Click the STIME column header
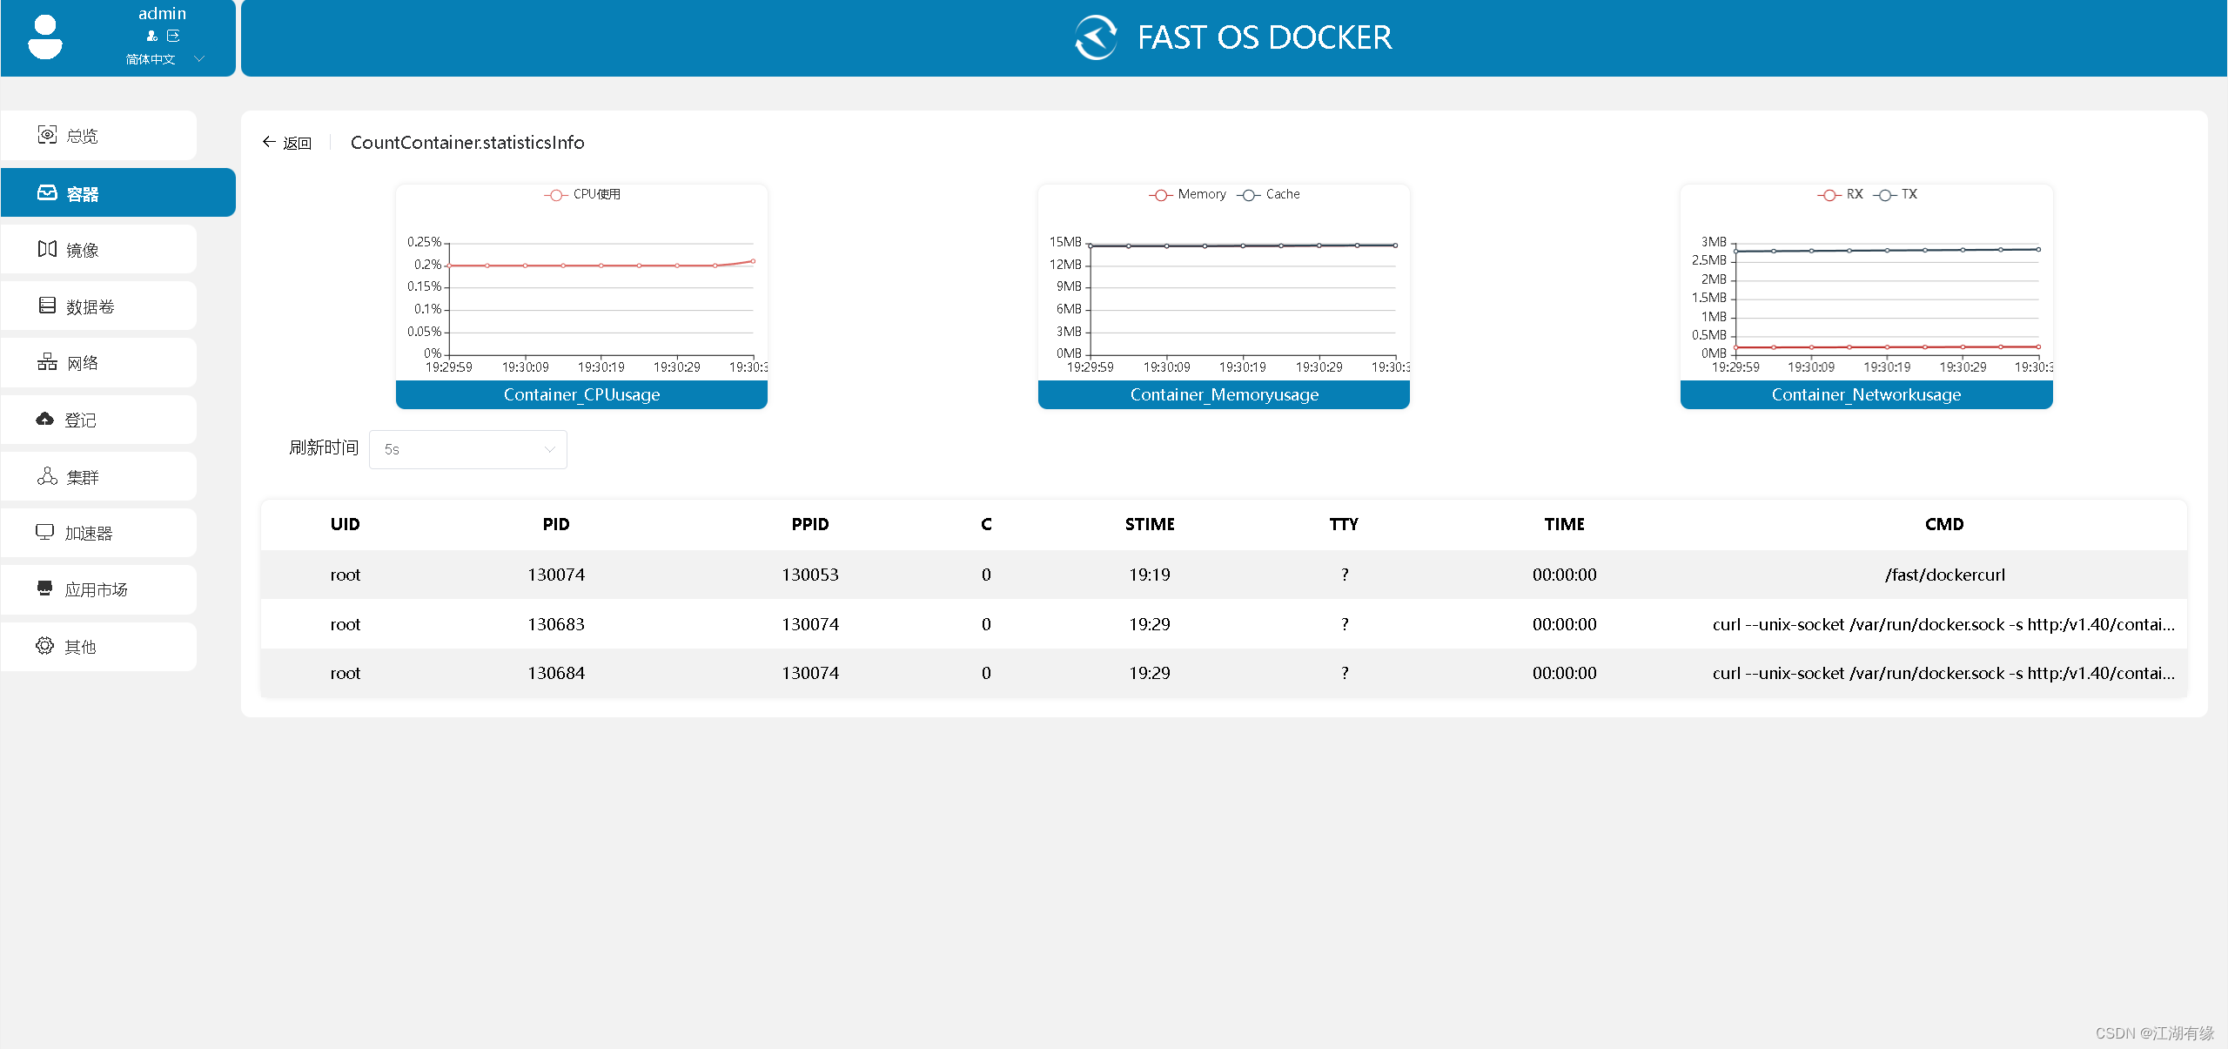2228x1049 pixels. coord(1150,524)
